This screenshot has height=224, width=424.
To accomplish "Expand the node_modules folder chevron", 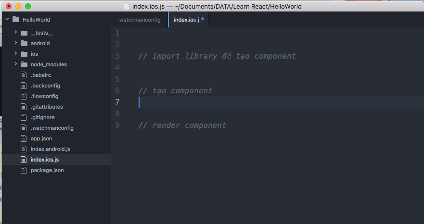I will (x=16, y=64).
